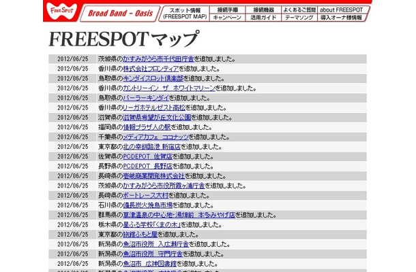Open the 魚沼市 広神図書館 link

(150, 264)
